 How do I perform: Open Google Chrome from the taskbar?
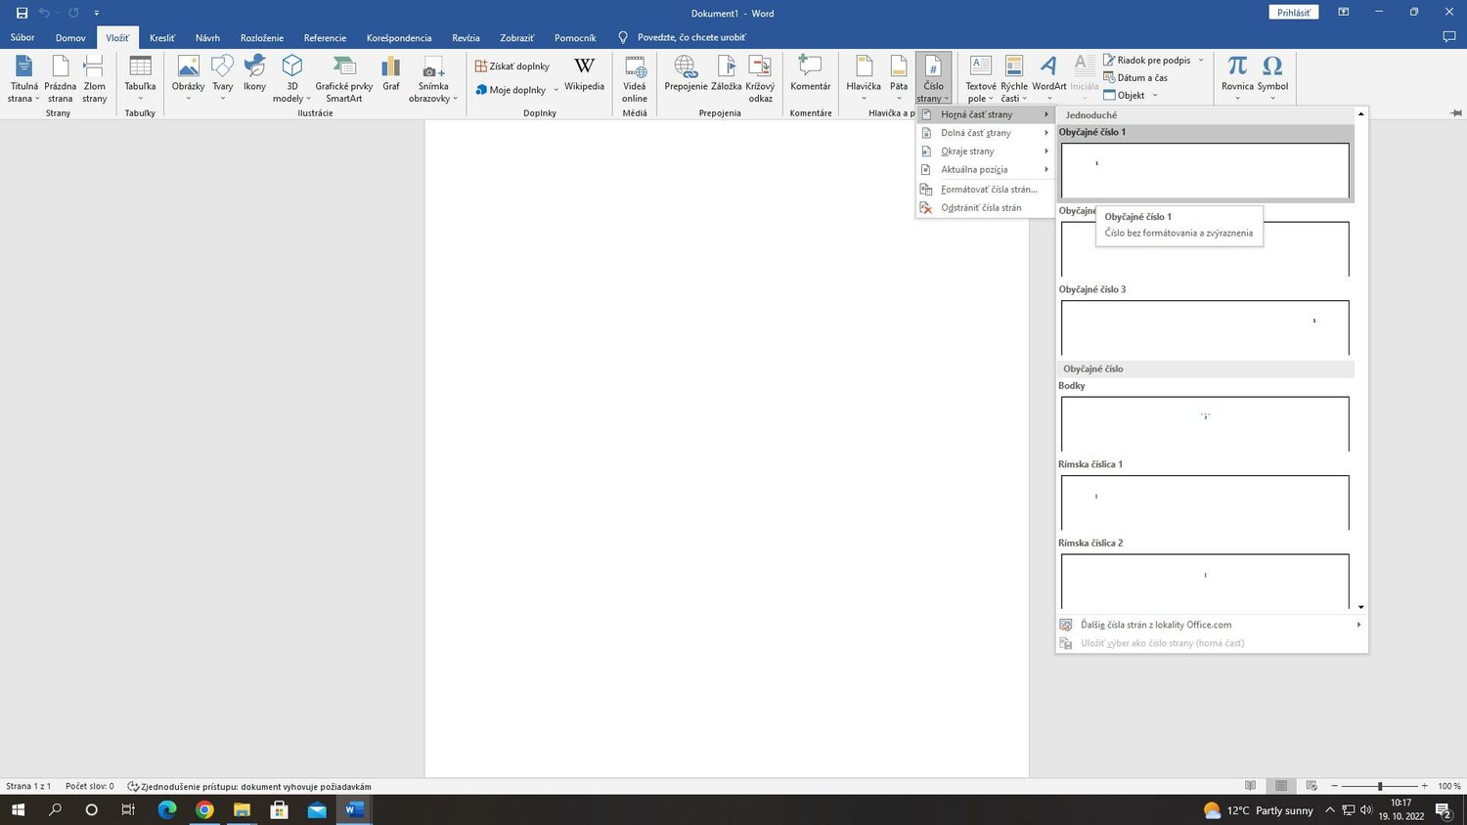(x=204, y=809)
